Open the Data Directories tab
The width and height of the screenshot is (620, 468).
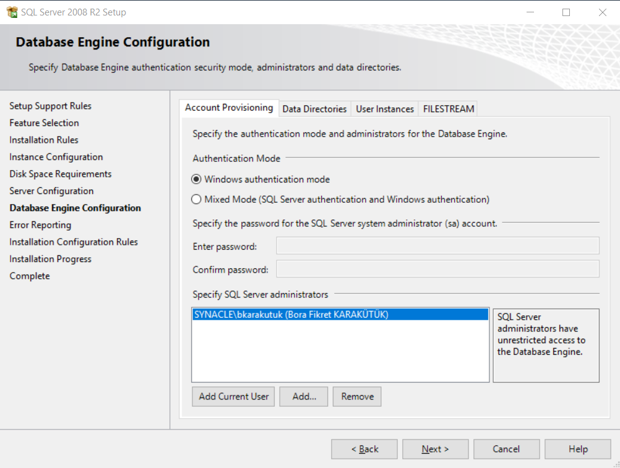tap(314, 109)
